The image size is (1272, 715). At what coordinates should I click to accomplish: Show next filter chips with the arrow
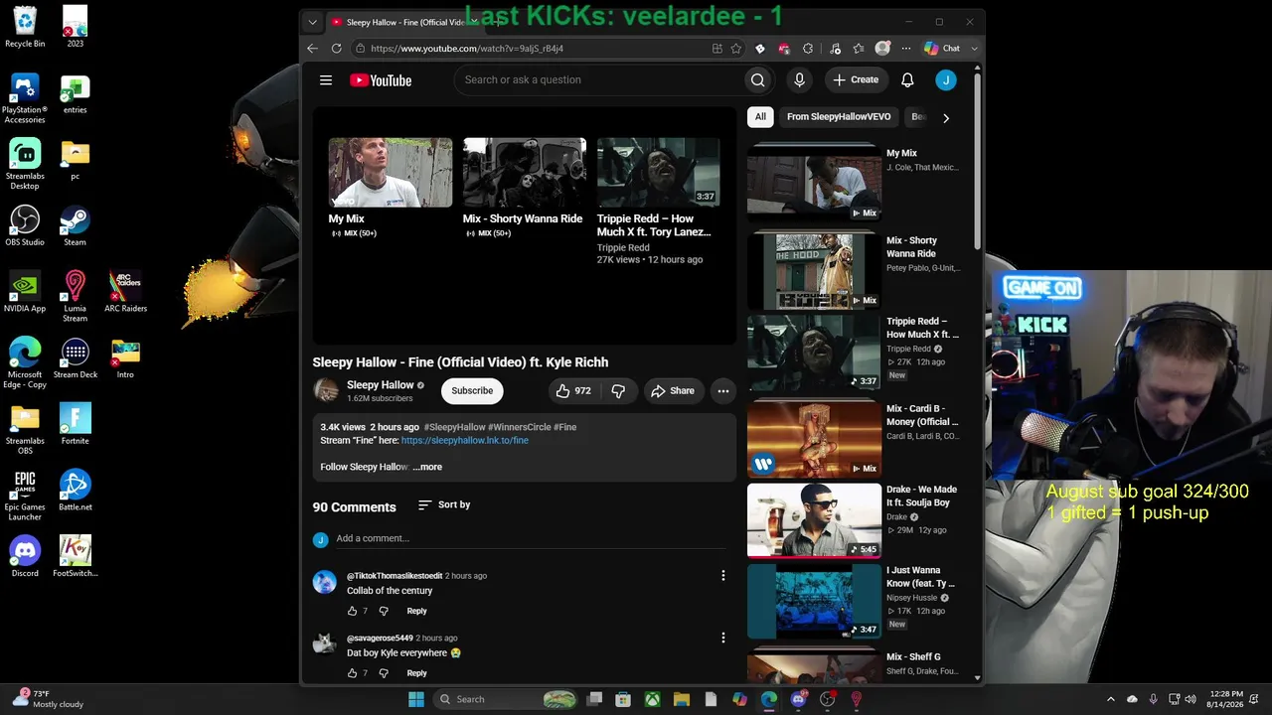coord(945,117)
